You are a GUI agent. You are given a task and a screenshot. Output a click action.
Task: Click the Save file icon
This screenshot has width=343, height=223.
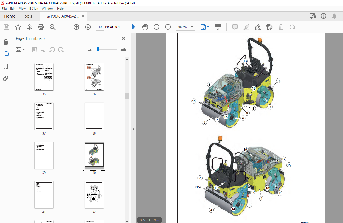[7, 27]
